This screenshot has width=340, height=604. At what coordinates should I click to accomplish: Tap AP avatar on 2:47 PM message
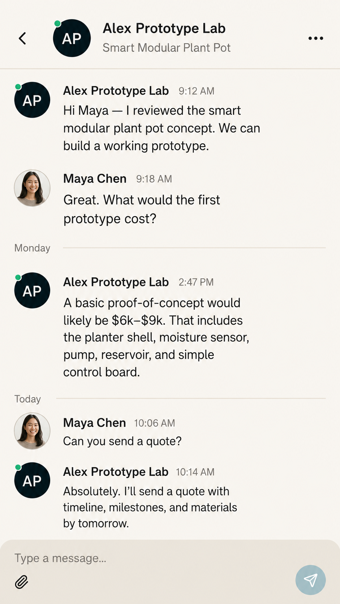[x=32, y=290]
